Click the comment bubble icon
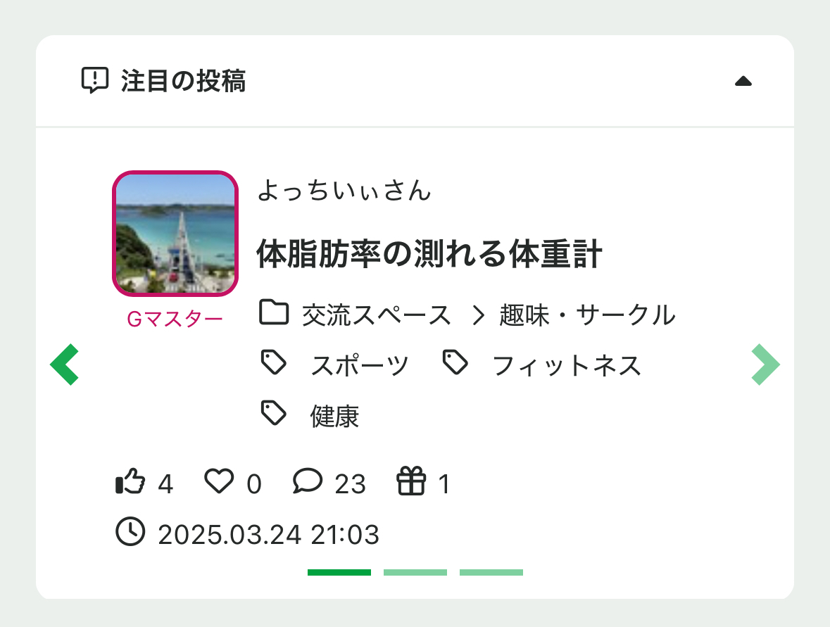Viewport: 830px width, 627px height. [x=307, y=482]
